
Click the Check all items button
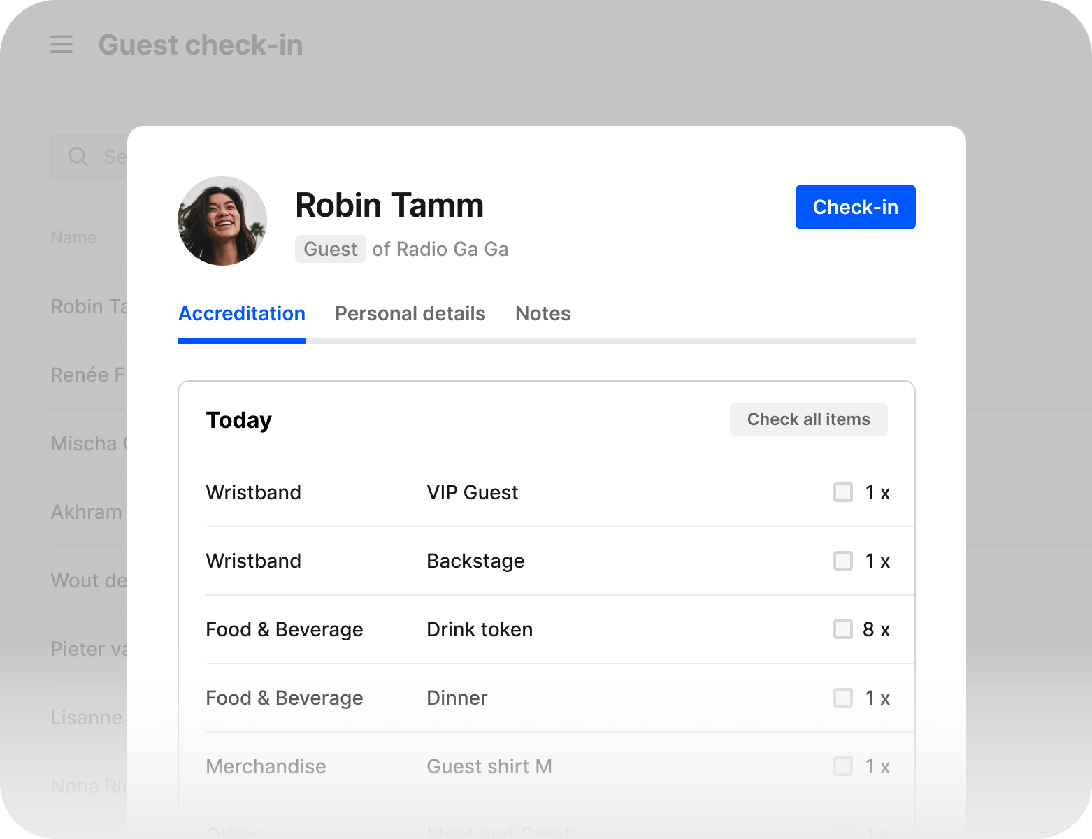click(x=808, y=419)
